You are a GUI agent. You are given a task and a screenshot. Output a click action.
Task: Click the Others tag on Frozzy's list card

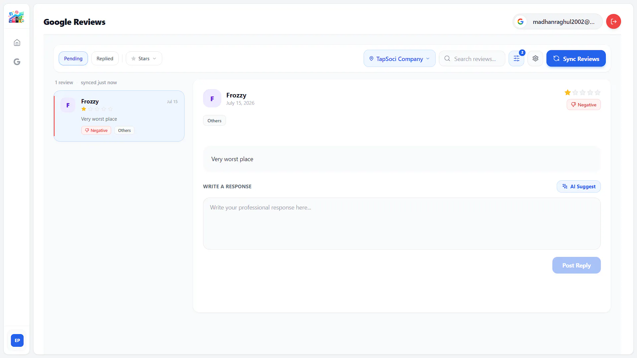pyautogui.click(x=124, y=130)
